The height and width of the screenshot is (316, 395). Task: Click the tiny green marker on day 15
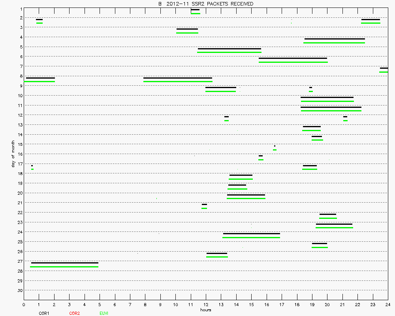275,150
